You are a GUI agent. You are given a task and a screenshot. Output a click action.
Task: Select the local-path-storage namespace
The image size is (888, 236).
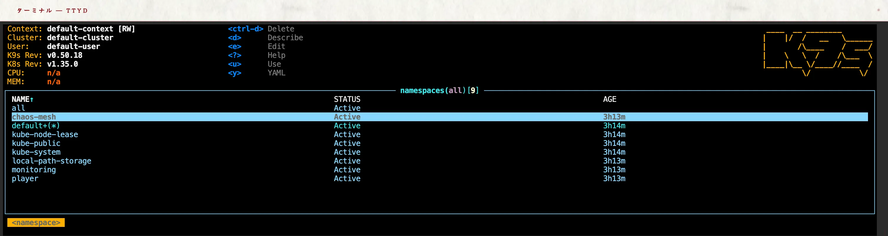tap(52, 161)
